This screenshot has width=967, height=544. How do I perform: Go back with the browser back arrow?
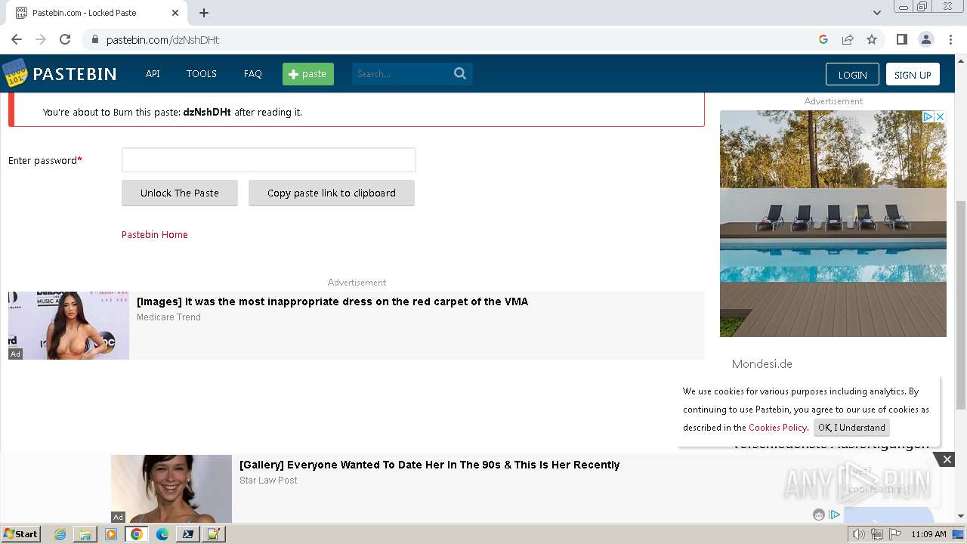click(17, 39)
